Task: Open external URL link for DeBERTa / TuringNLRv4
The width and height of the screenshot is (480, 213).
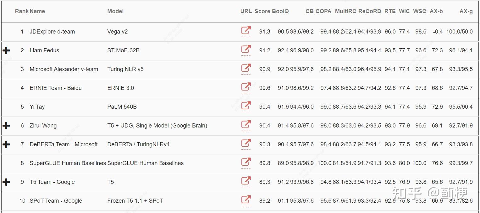Action: coord(246,143)
